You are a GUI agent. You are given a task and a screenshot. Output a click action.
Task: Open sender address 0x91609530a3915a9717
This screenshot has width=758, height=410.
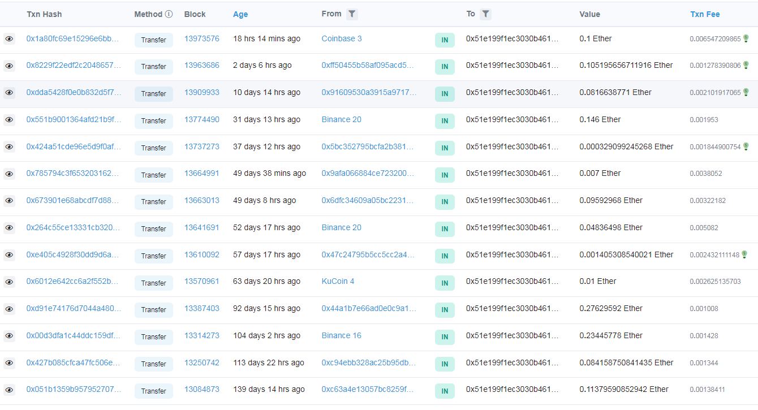pyautogui.click(x=369, y=92)
